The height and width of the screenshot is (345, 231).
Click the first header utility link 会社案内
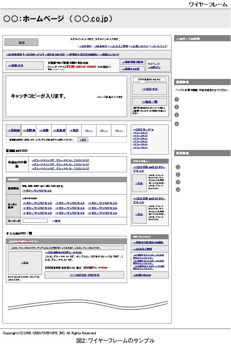85,46
